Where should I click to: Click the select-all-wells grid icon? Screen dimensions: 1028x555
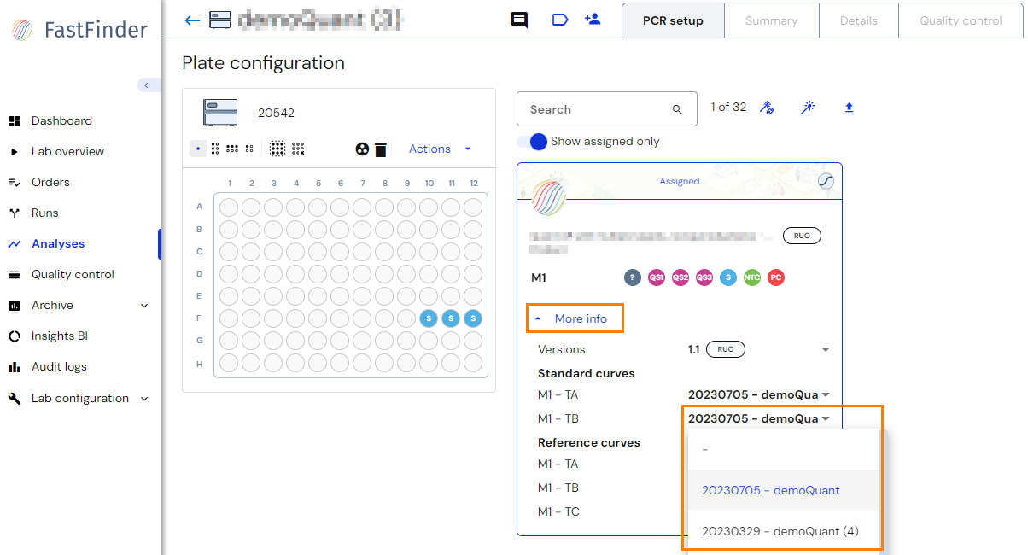point(277,148)
